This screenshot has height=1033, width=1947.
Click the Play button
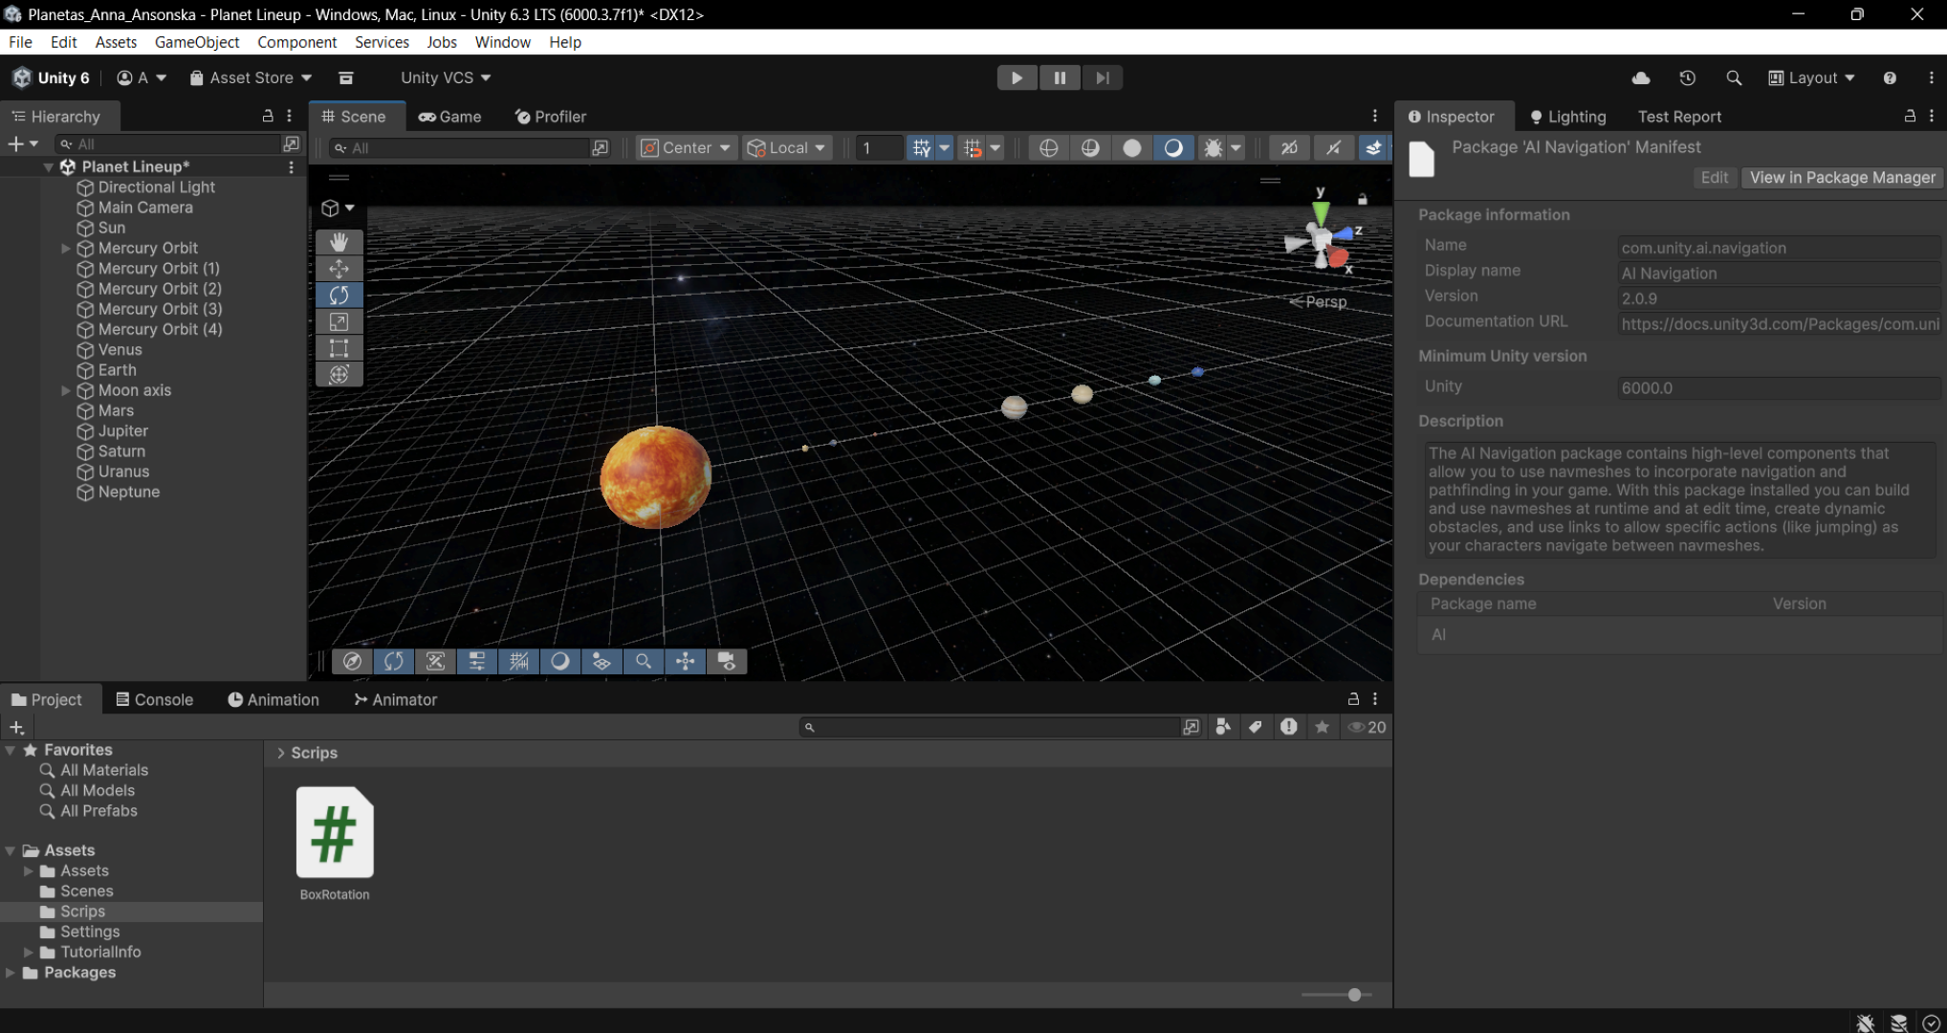click(1017, 77)
